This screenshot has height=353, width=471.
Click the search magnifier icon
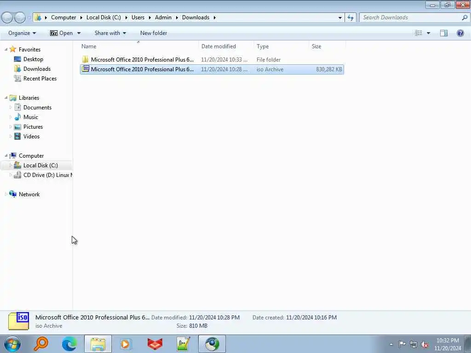coord(465,17)
